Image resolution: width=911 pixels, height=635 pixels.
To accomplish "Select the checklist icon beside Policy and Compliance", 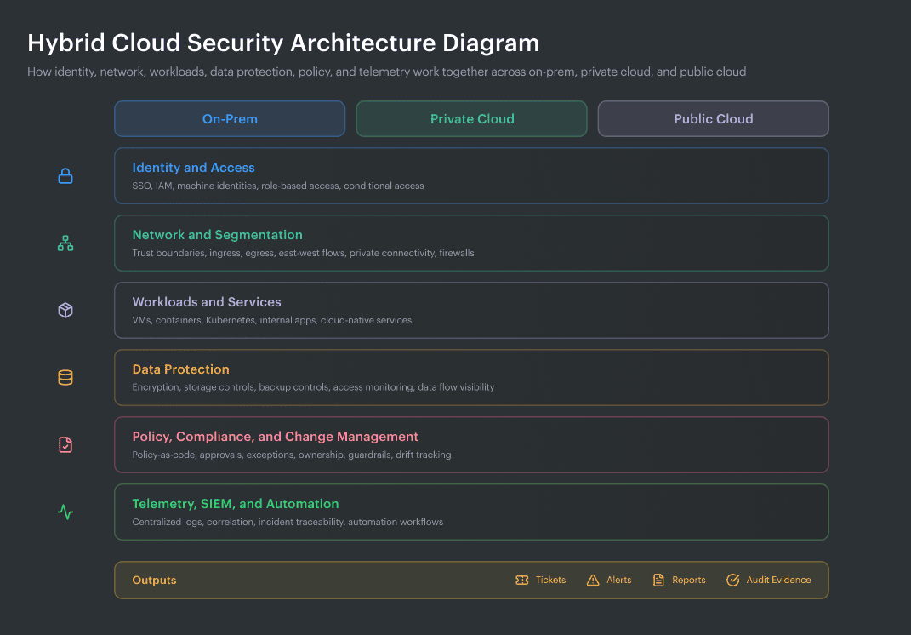I will tap(65, 444).
